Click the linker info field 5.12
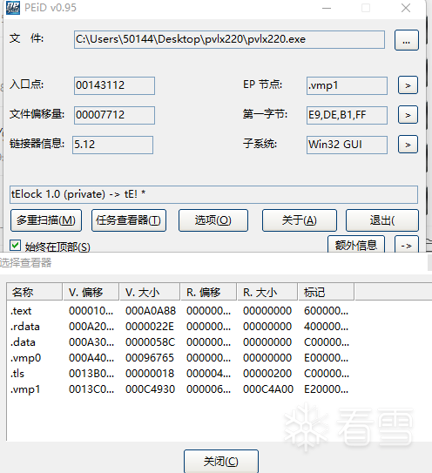432x473 pixels. [112, 145]
